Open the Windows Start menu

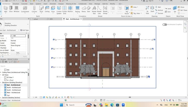(61, 105)
